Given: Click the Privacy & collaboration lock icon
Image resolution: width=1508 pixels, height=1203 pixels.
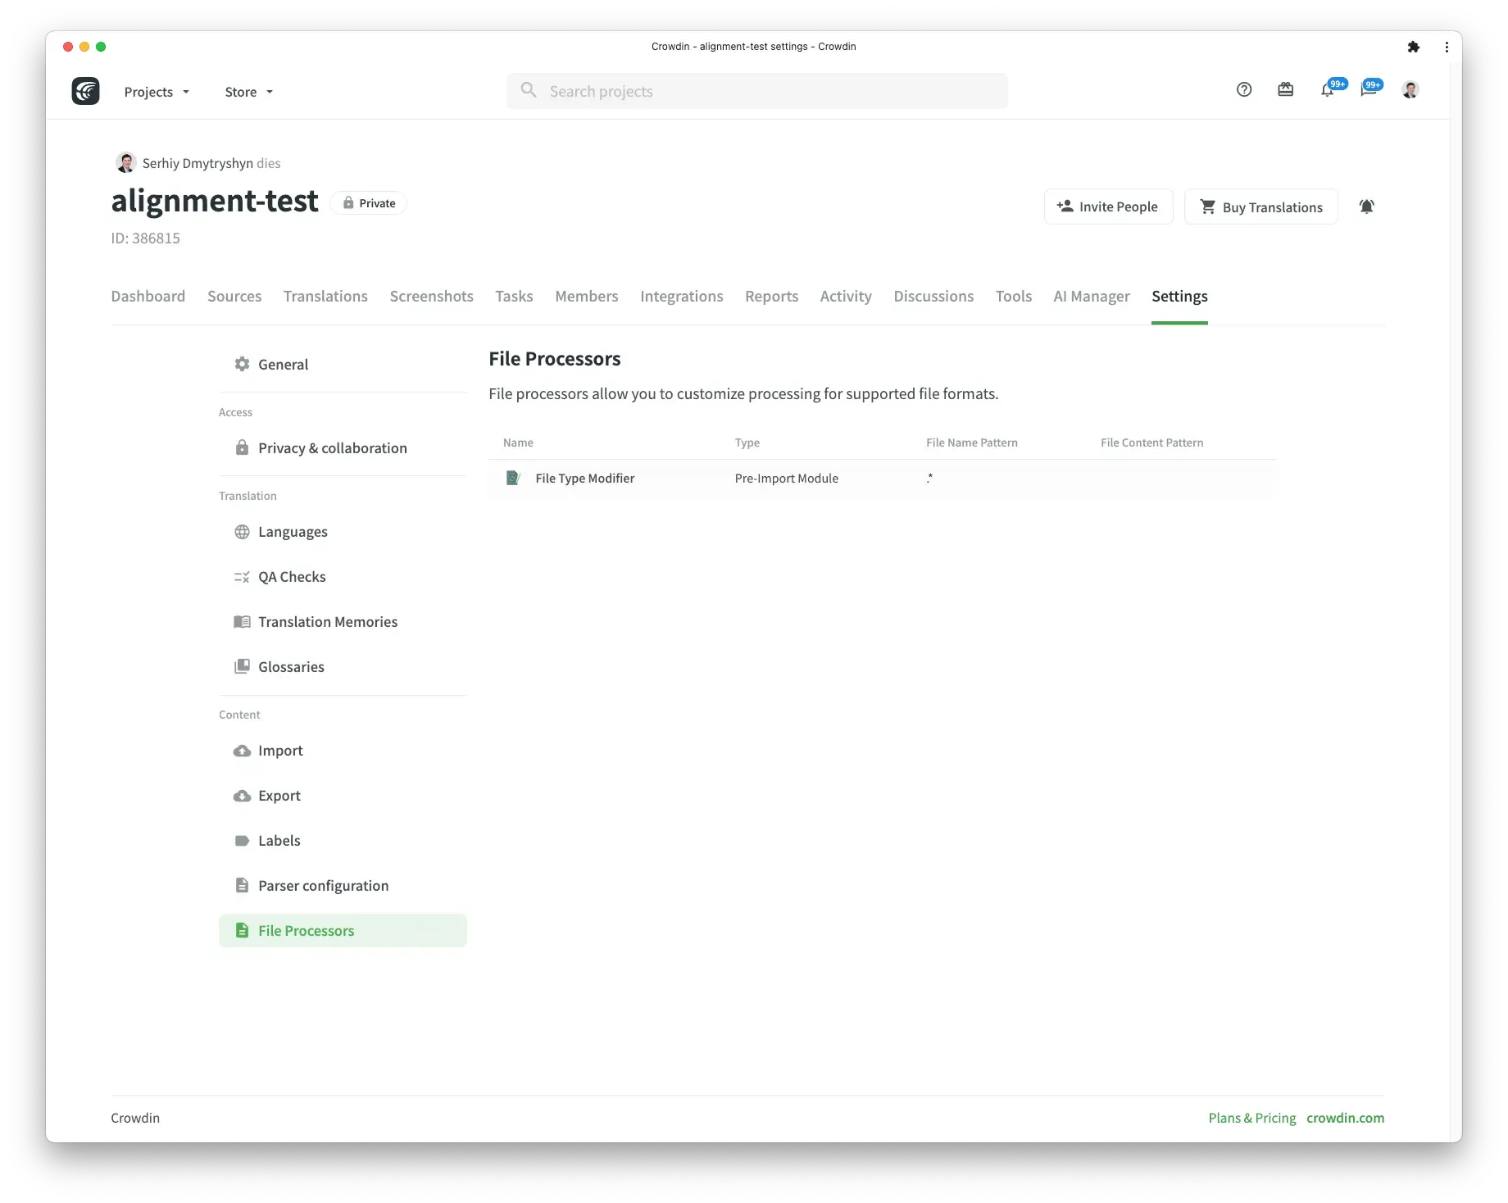Looking at the screenshot, I should [242, 447].
